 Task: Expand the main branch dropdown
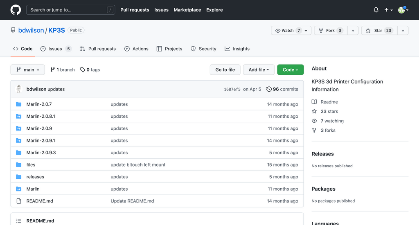[x=27, y=70]
